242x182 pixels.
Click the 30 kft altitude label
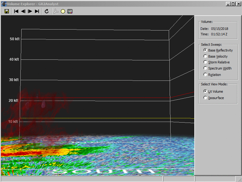[x=14, y=80]
